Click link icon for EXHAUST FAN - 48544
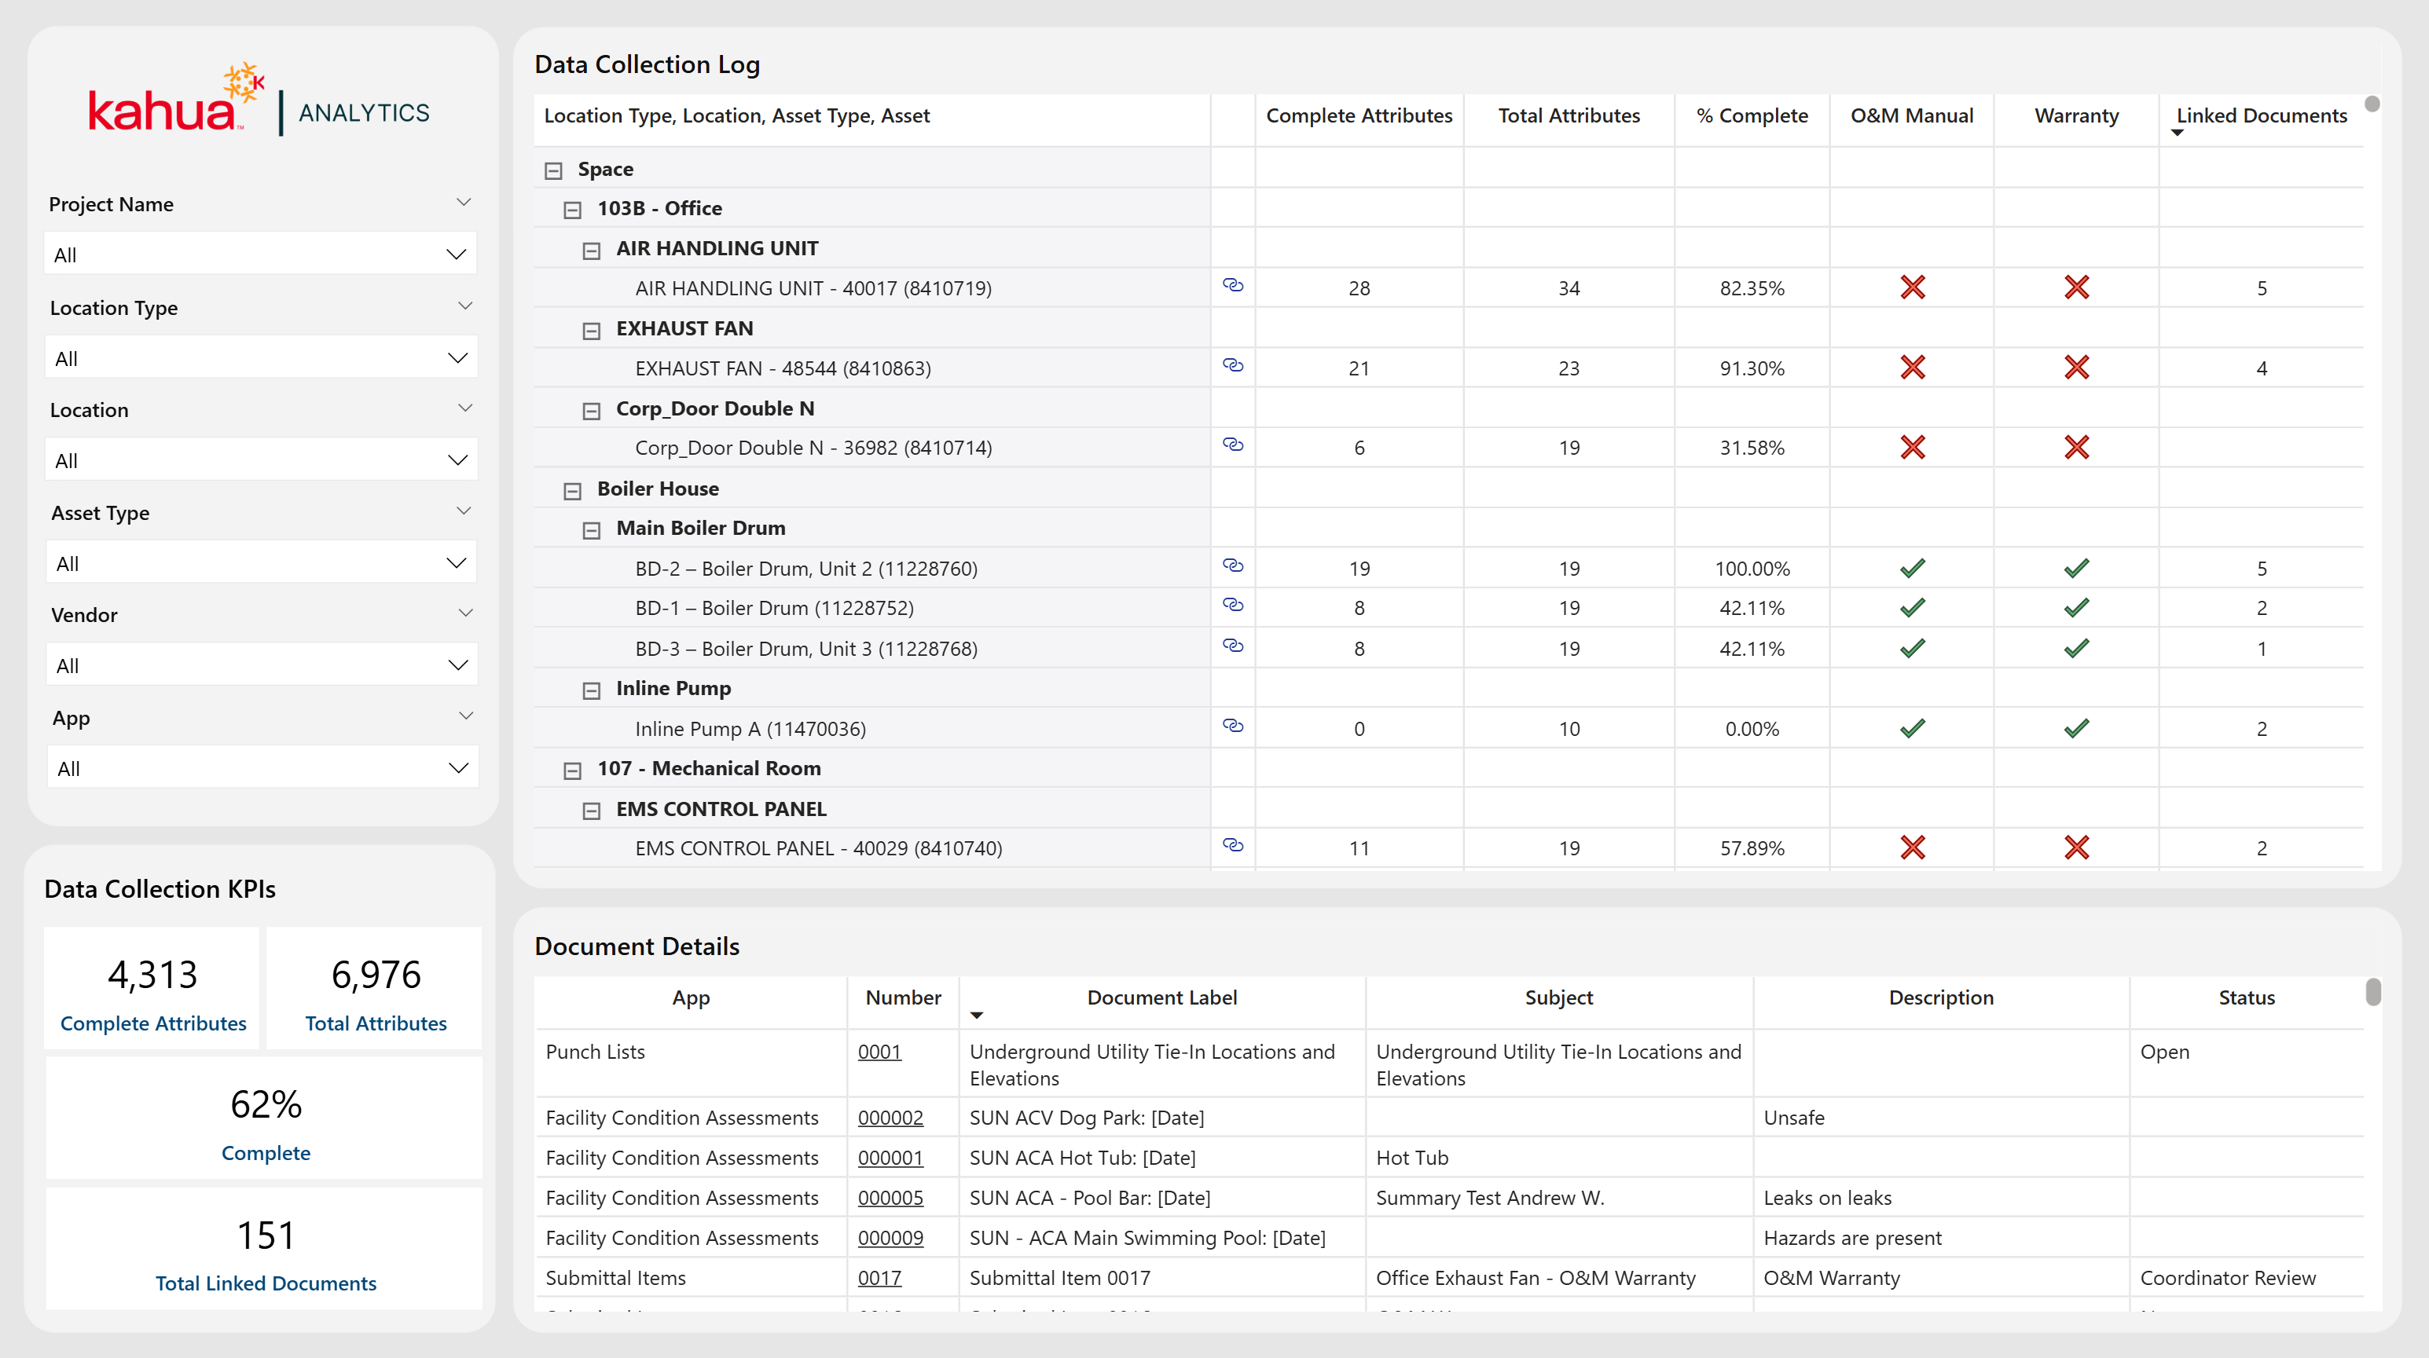 pyautogui.click(x=1232, y=364)
